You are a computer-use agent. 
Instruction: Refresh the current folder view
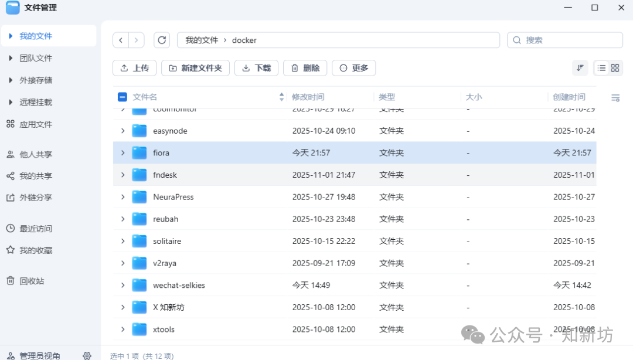tap(162, 40)
